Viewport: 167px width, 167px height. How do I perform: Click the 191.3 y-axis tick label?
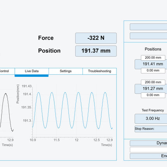tap(27, 121)
